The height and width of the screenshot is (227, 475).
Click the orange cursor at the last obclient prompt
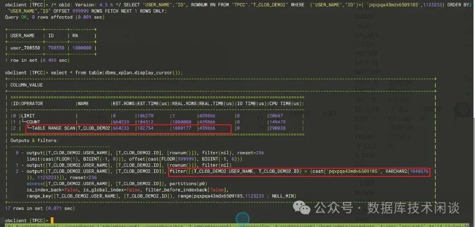[52, 220]
